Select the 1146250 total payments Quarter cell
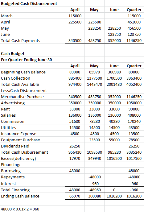 click(x=134, y=40)
